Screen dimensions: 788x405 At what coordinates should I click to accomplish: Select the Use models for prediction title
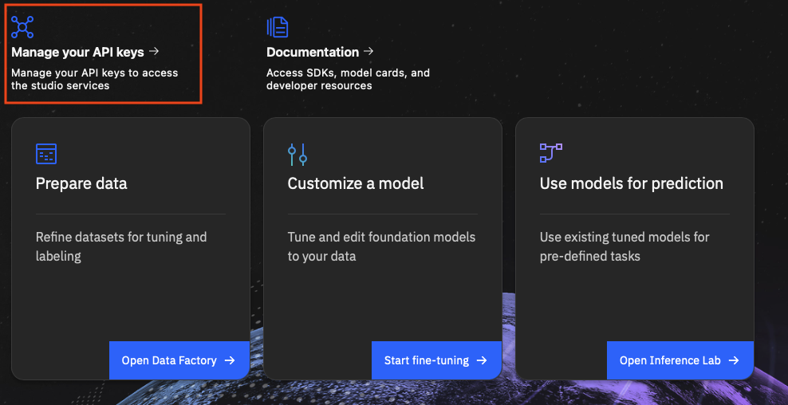pyautogui.click(x=631, y=183)
